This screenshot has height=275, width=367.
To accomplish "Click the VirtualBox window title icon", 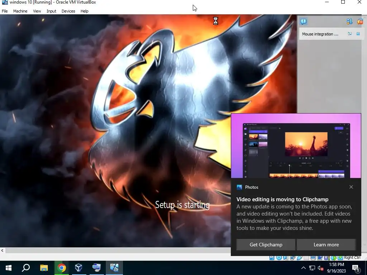I will [x=5, y=3].
